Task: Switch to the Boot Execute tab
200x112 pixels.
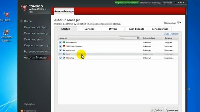Action: tap(136, 29)
